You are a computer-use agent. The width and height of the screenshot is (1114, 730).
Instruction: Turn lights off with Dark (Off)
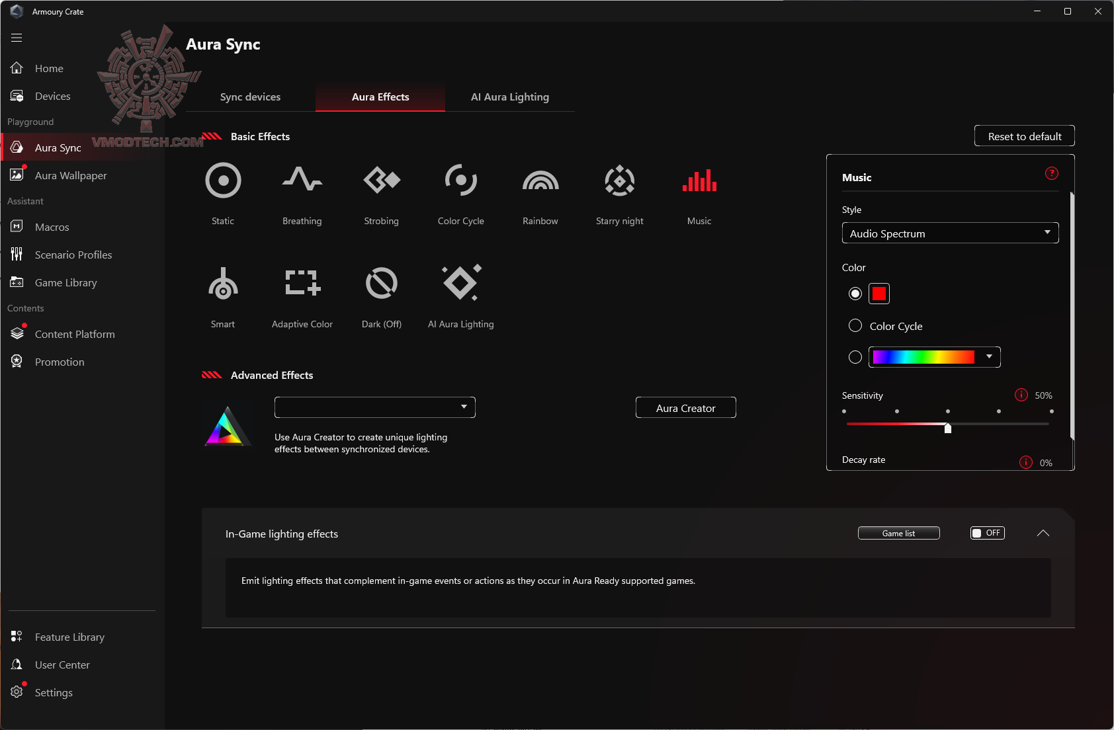(382, 284)
